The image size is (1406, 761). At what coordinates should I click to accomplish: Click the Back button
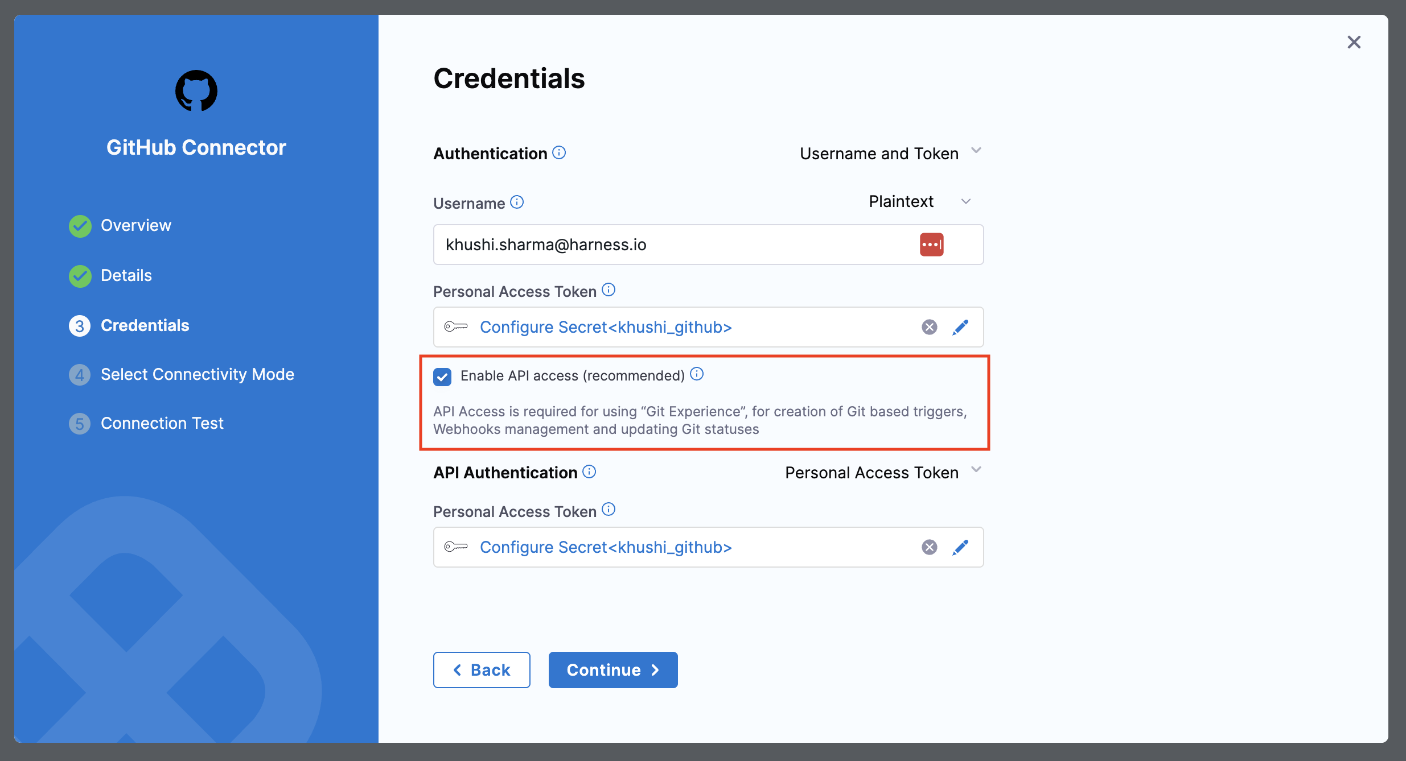[x=482, y=669]
